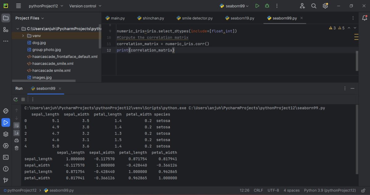Viewport: 370px width, 195px height.
Task: Switch to smile detector.py tab
Action: click(x=195, y=18)
